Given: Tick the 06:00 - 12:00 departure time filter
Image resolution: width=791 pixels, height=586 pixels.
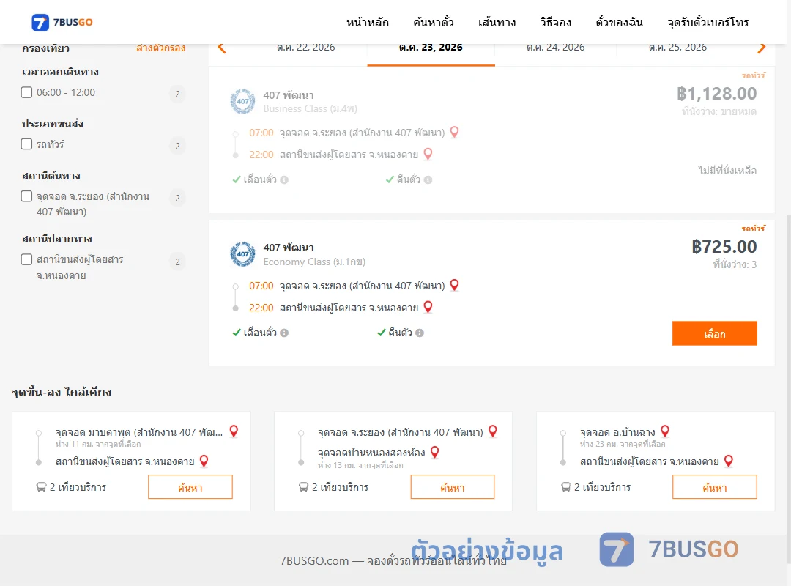Looking at the screenshot, I should 27,92.
